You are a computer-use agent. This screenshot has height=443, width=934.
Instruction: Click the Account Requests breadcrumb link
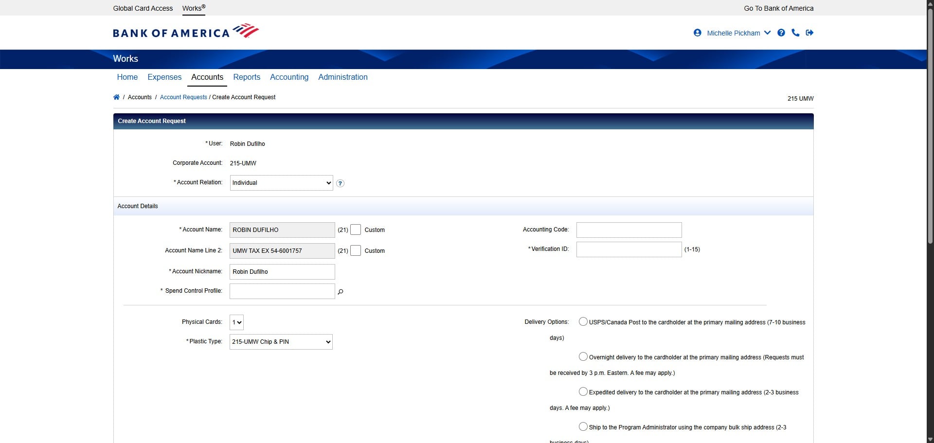click(x=183, y=97)
